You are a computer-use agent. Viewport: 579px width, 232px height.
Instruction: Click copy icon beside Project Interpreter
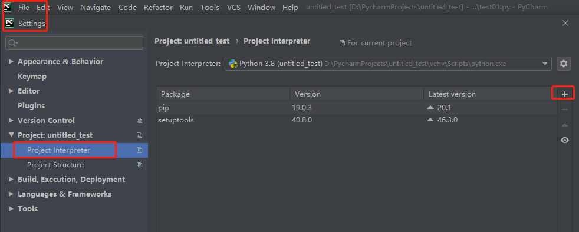(139, 150)
